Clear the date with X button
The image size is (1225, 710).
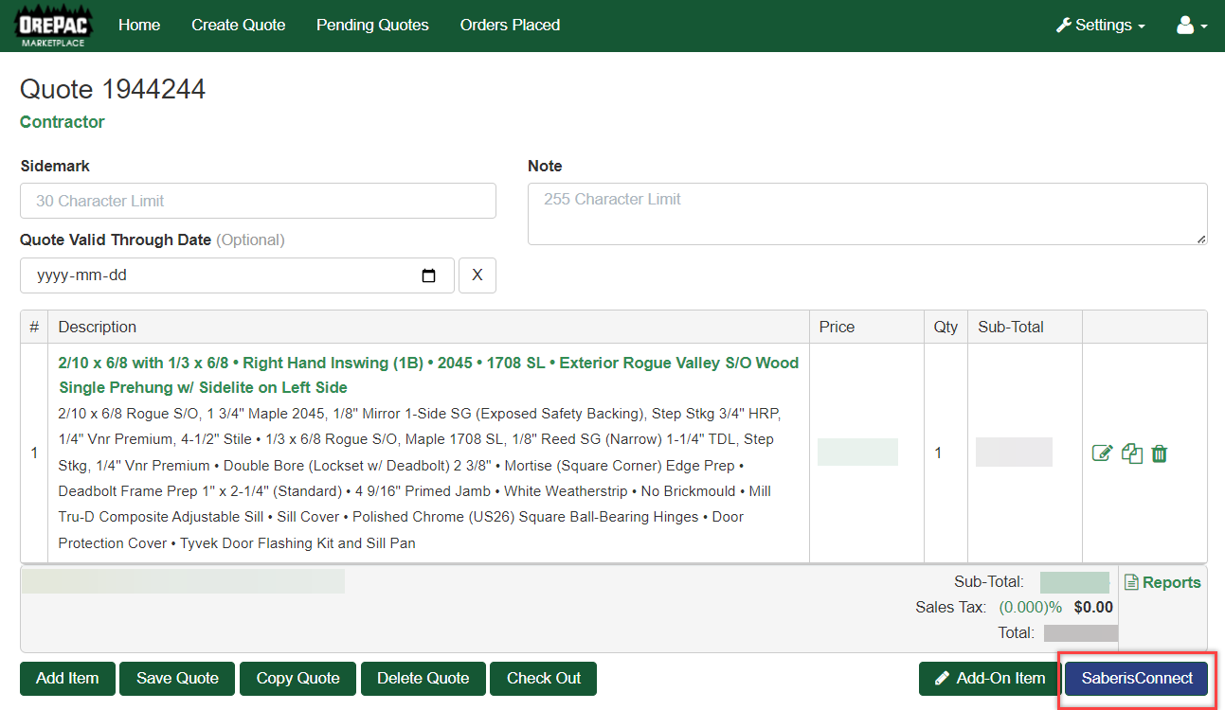pos(477,275)
